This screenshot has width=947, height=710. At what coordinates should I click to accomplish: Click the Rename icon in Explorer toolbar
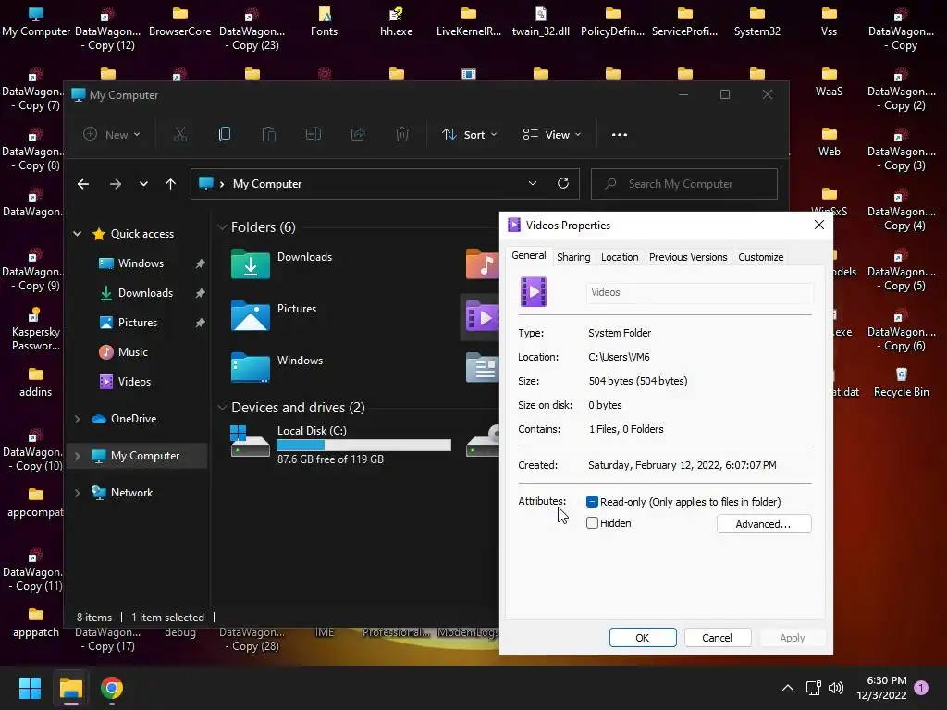[x=313, y=134]
